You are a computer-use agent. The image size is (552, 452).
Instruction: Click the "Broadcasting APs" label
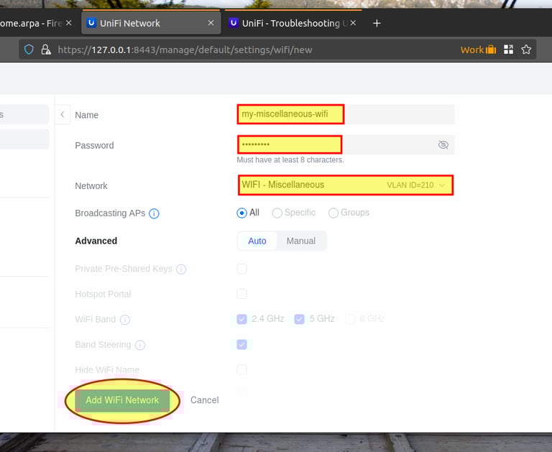coord(110,213)
